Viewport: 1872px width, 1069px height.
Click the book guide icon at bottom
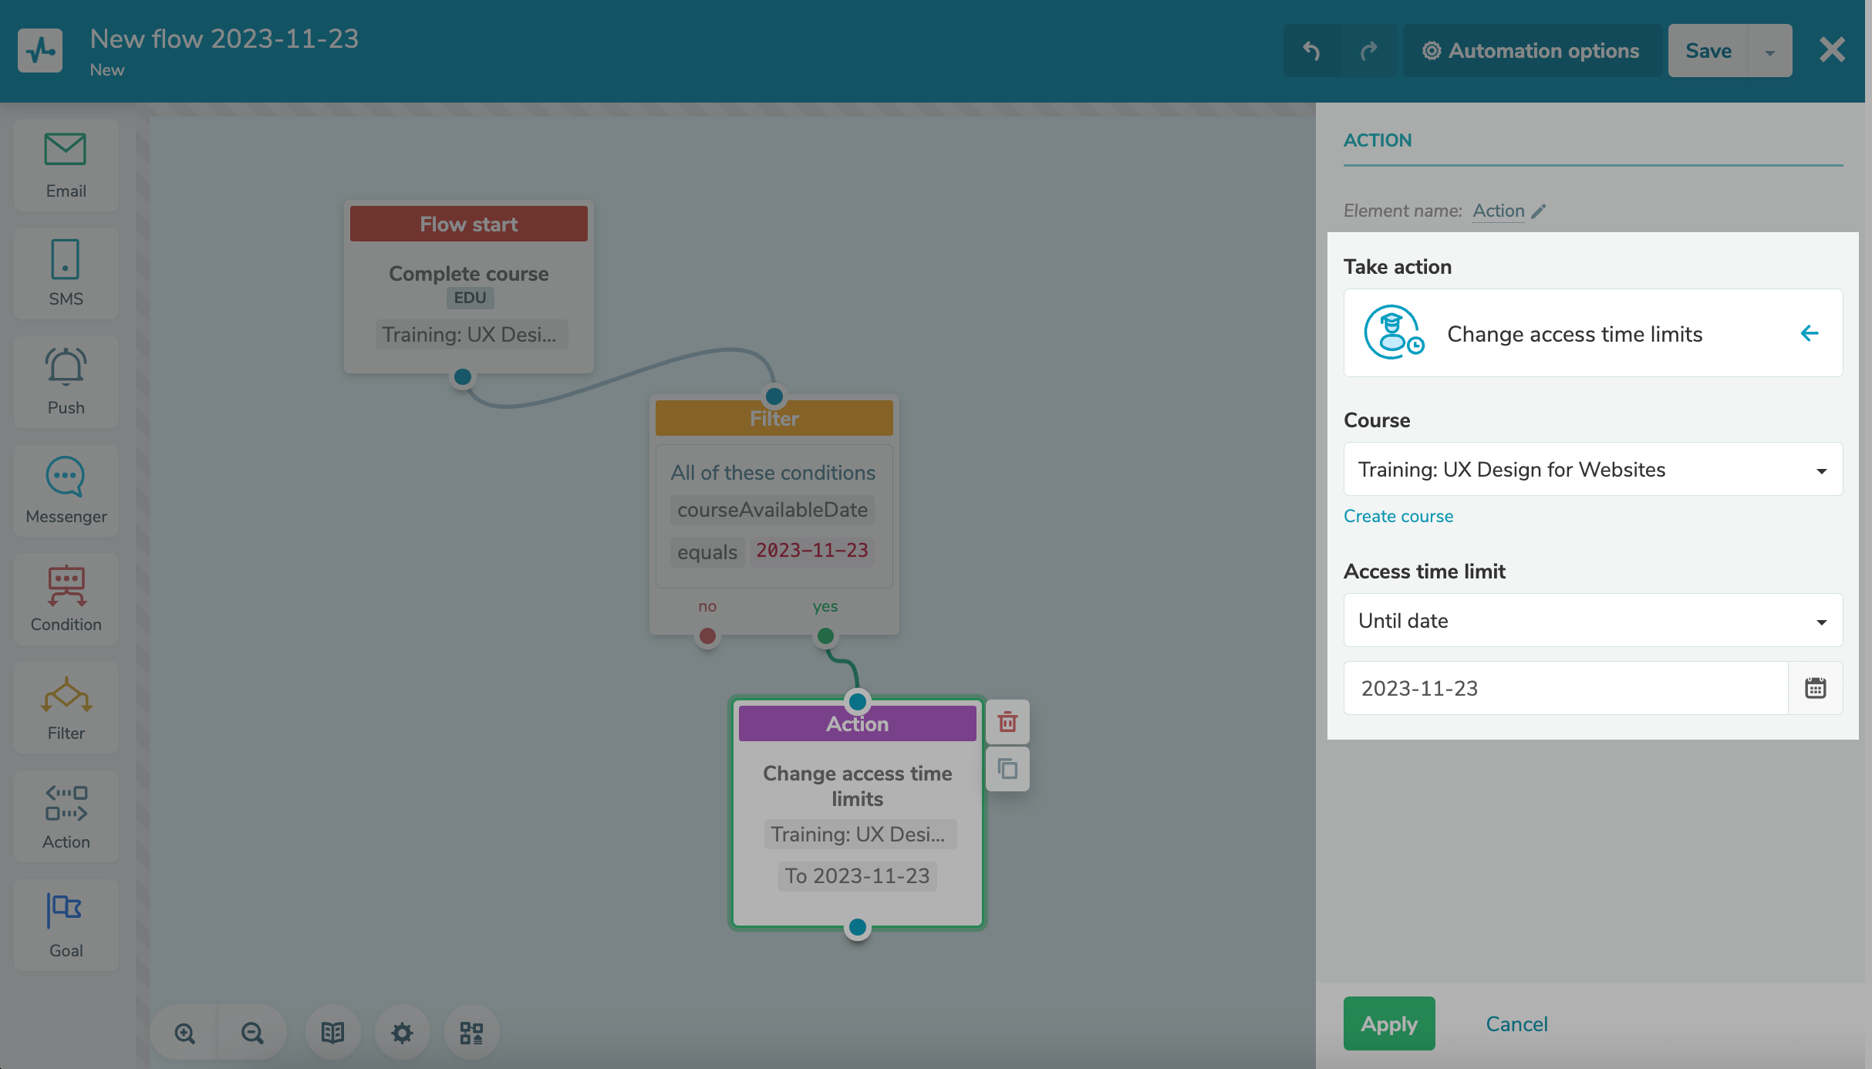point(332,1033)
